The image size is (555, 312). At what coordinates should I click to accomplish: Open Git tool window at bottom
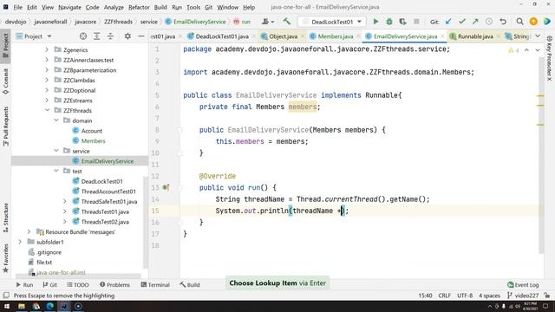[50, 284]
